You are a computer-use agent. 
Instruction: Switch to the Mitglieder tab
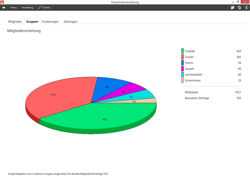(15, 21)
